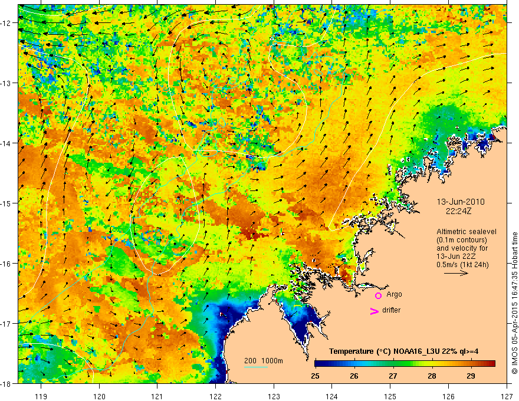Click the IMOS copyright timestamp text
519x401 pixels.
tap(514, 303)
